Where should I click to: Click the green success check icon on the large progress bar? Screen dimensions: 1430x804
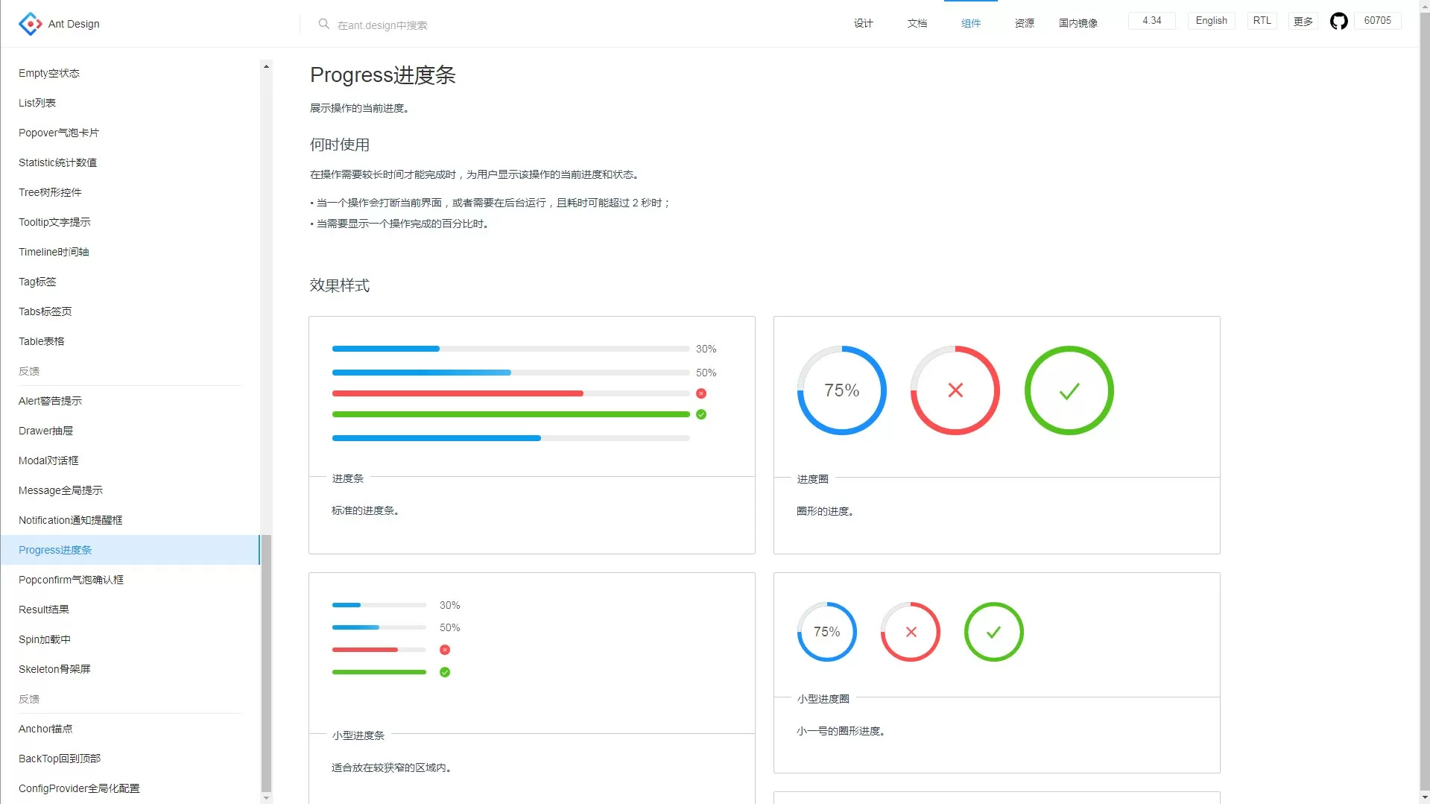[701, 414]
